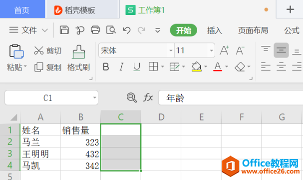This screenshot has width=303, height=180.
Task: Click the Name Box showing C1
Action: tap(51, 97)
